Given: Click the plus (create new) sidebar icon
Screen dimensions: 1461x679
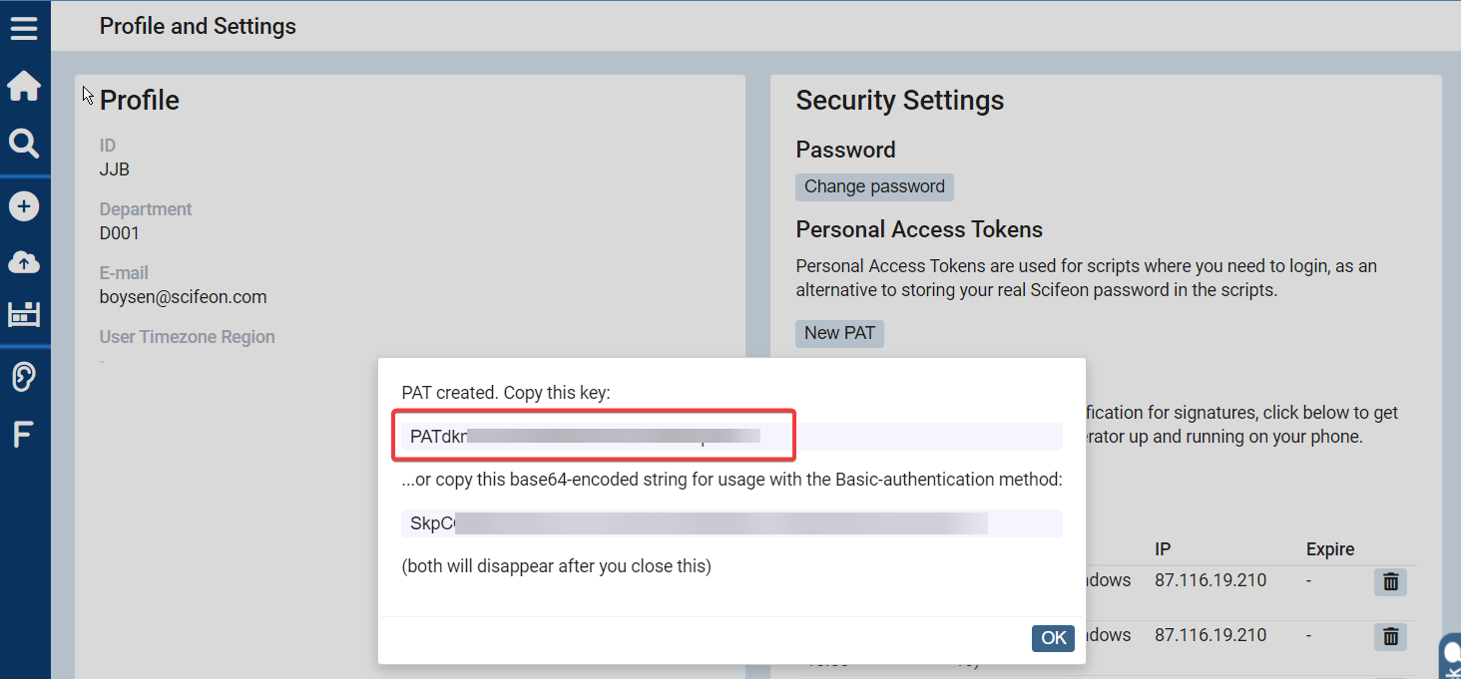Looking at the screenshot, I should pyautogui.click(x=24, y=206).
